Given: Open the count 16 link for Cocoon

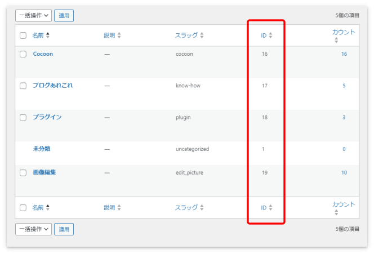Looking at the screenshot, I should tap(344, 54).
